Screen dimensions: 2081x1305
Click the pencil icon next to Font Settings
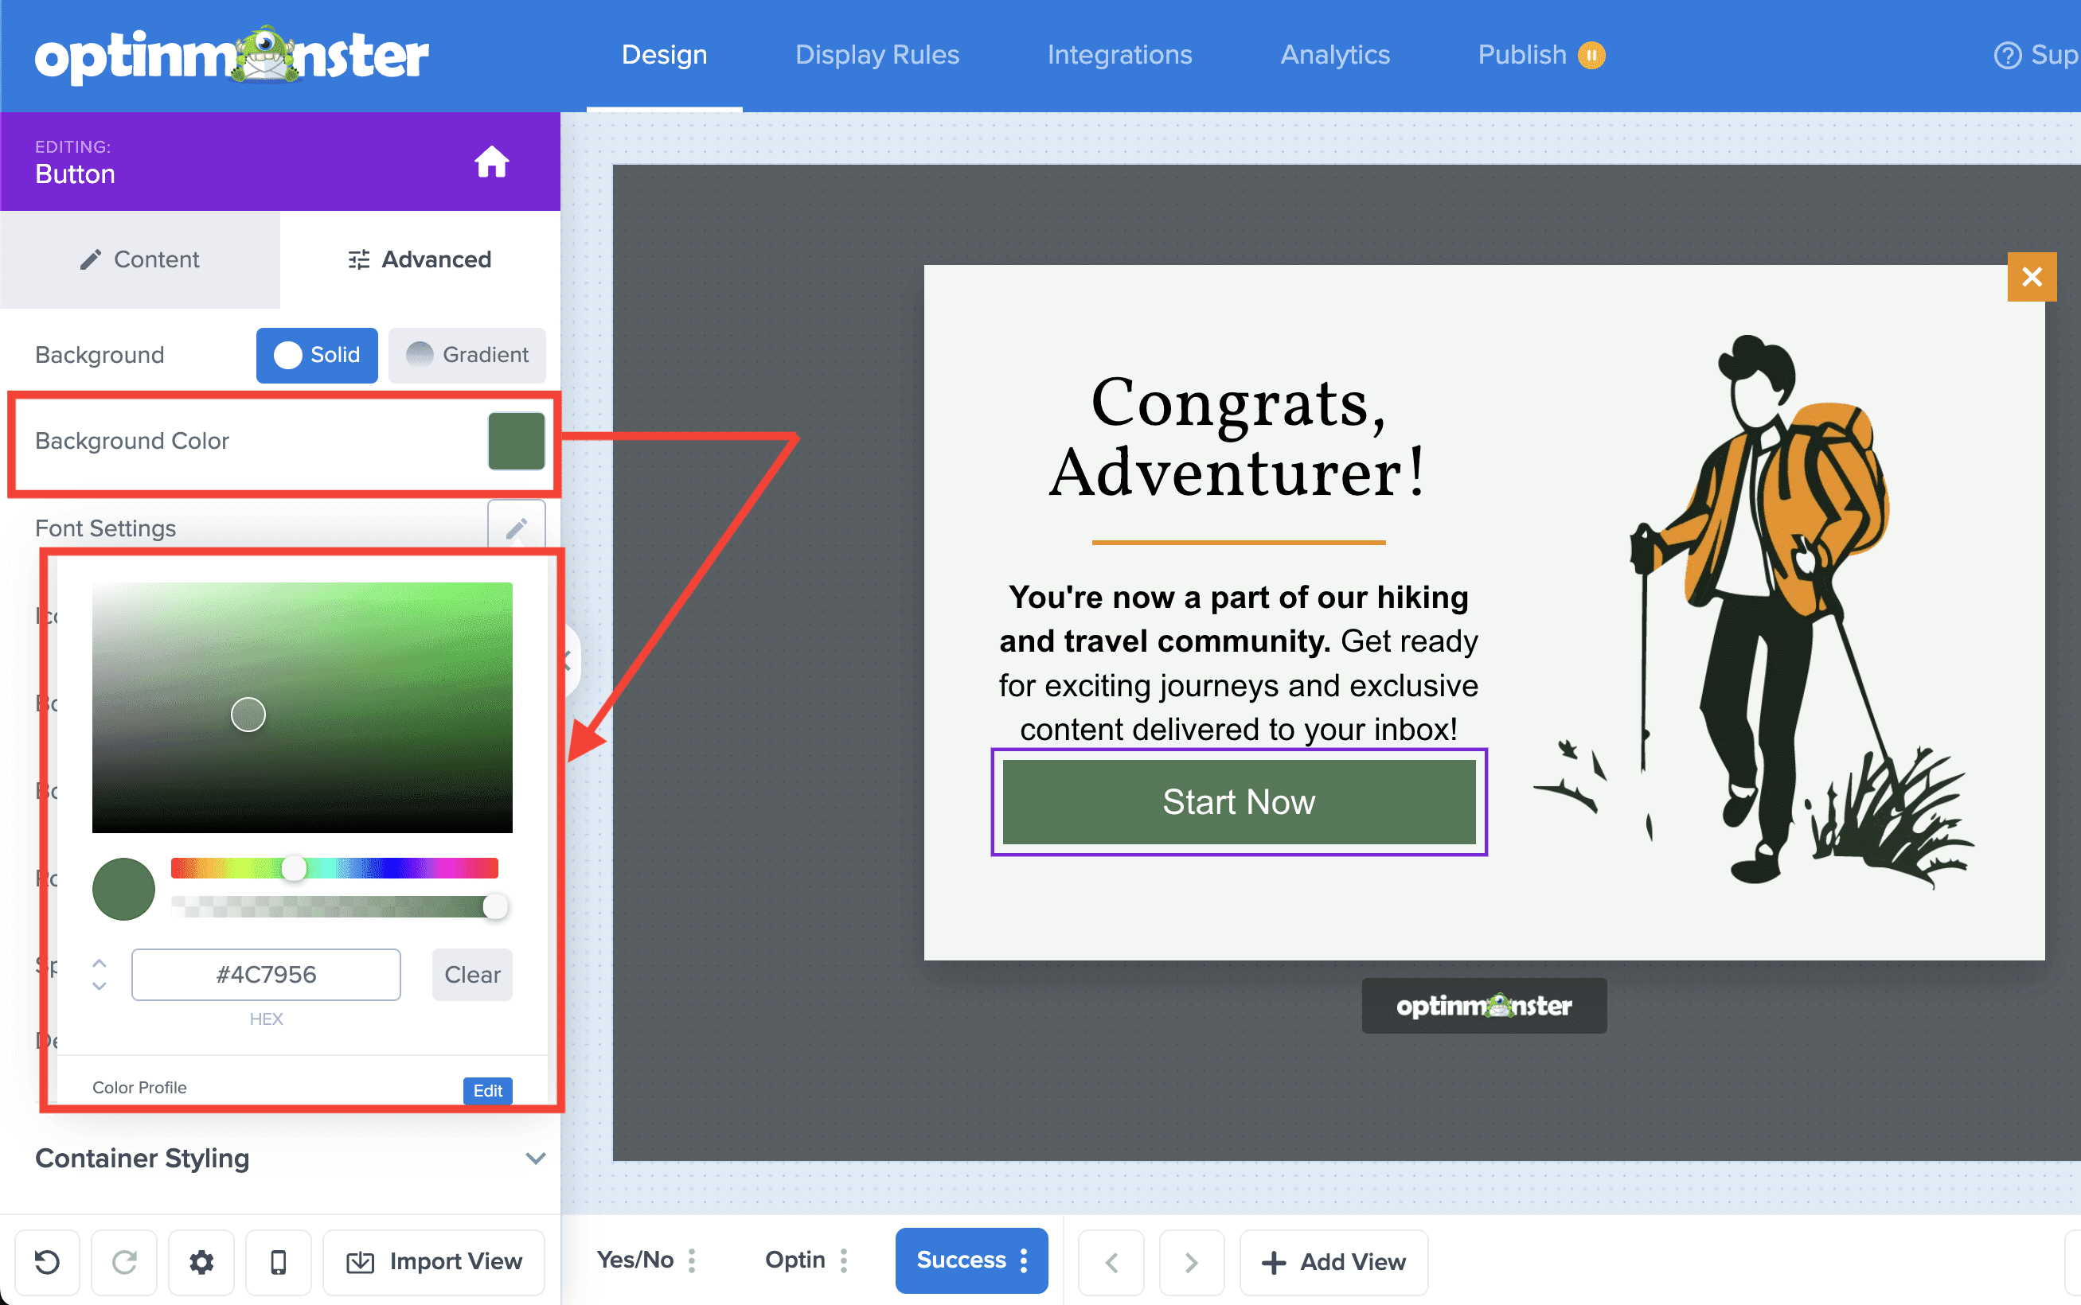click(x=516, y=527)
